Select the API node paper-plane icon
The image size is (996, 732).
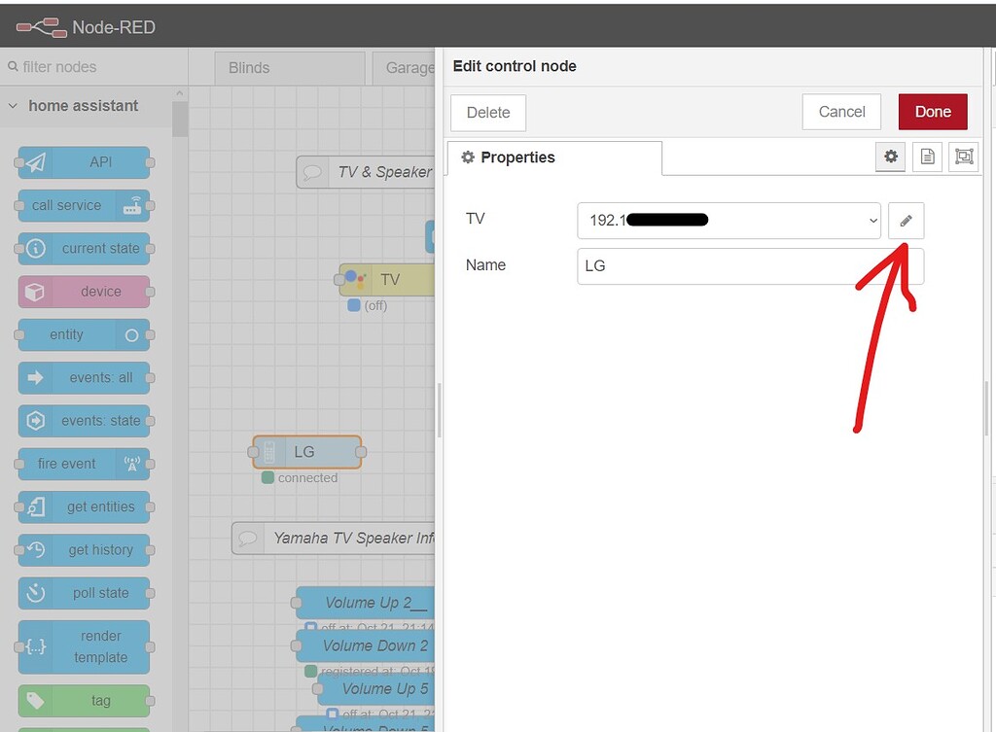pos(36,162)
